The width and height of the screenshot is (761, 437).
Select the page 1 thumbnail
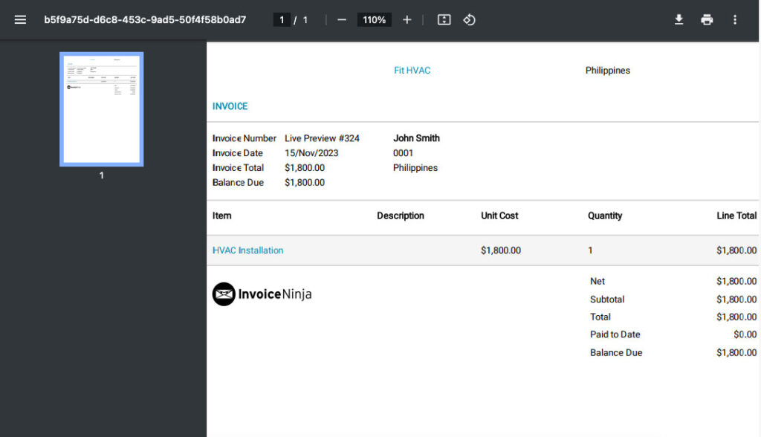tap(101, 109)
